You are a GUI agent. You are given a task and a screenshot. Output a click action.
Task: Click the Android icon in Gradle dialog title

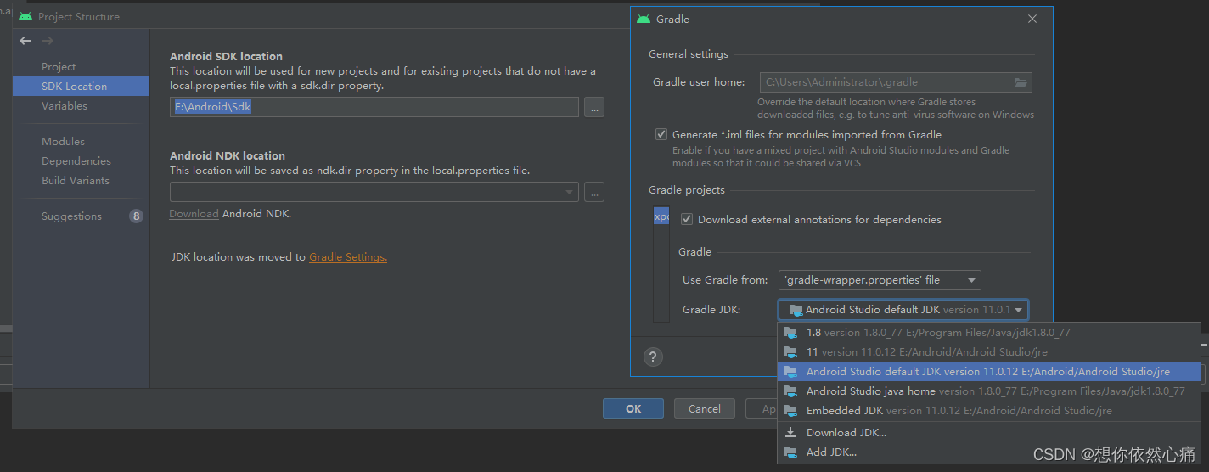pyautogui.click(x=644, y=19)
